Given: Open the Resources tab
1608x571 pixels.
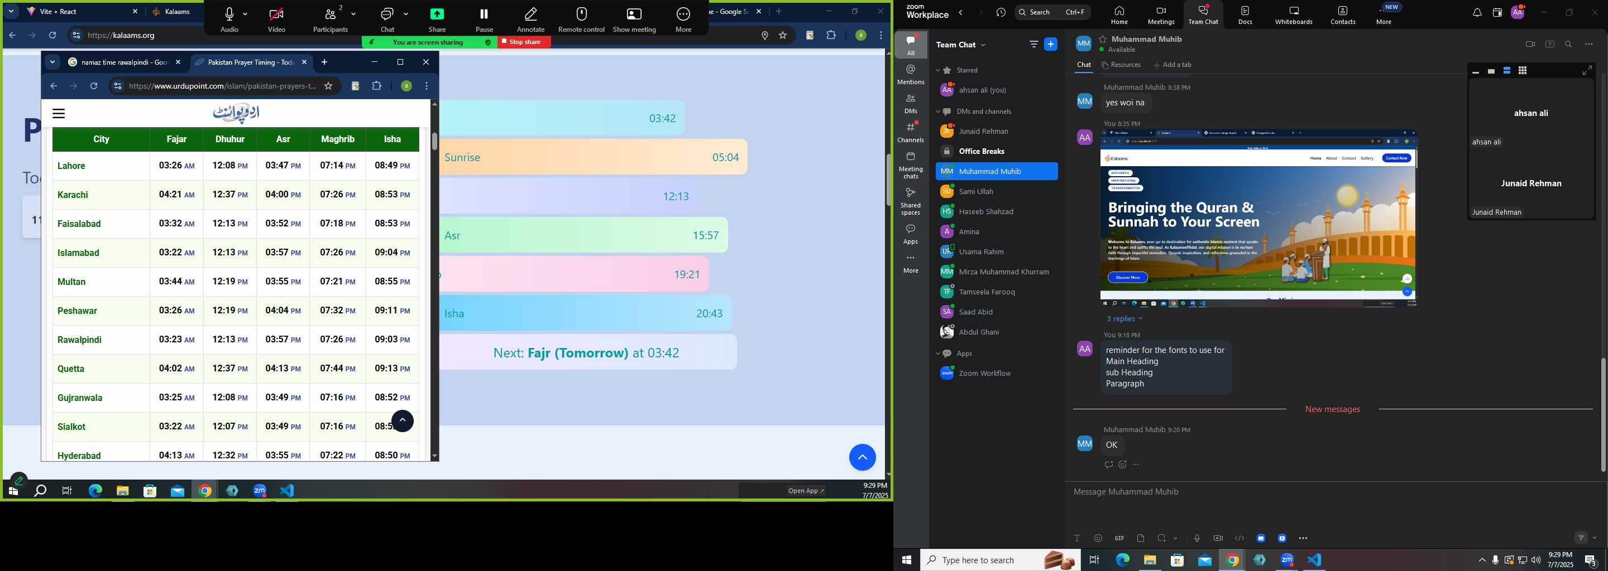Looking at the screenshot, I should click(x=1121, y=65).
